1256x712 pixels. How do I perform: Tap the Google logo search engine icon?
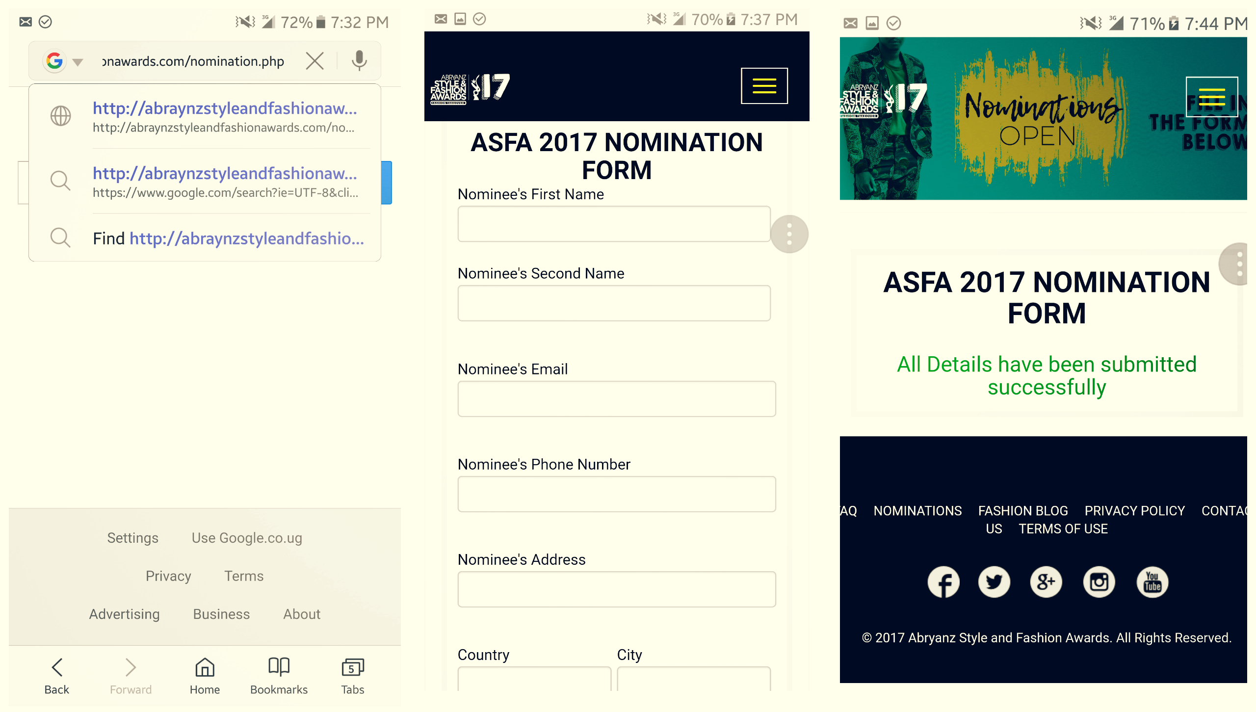[54, 61]
